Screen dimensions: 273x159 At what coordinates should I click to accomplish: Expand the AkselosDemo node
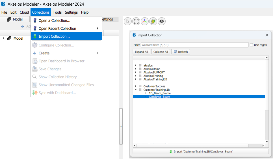pos(136,69)
